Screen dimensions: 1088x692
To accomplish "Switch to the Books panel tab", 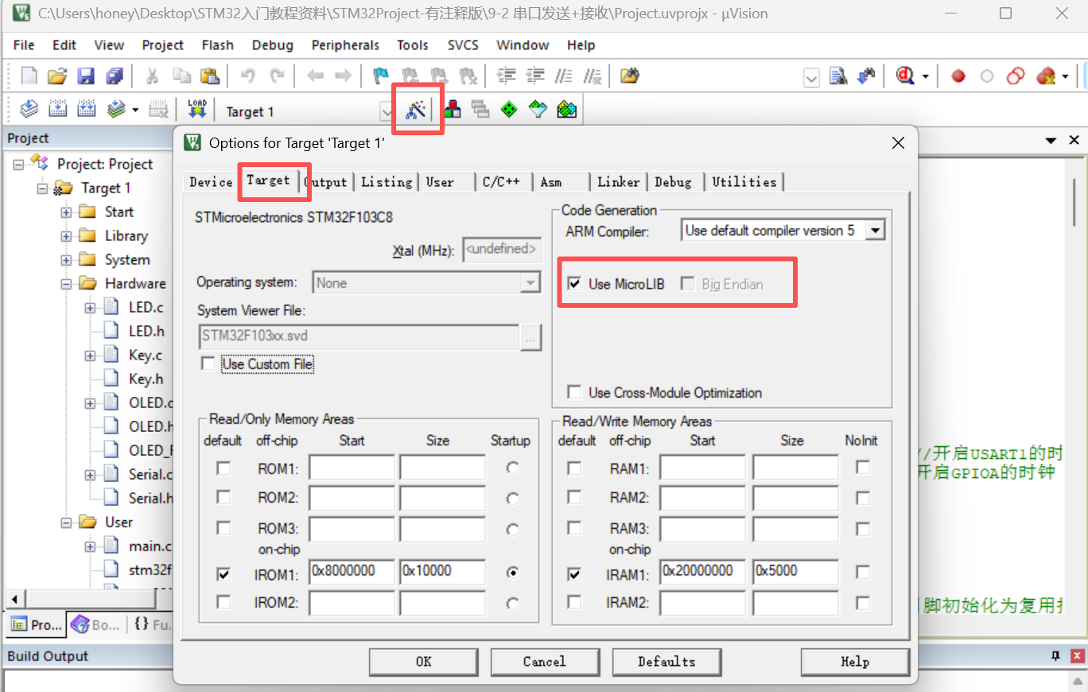I will [95, 625].
